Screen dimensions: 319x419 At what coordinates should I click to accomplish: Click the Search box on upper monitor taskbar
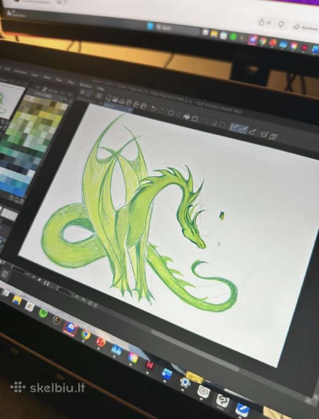tap(177, 29)
